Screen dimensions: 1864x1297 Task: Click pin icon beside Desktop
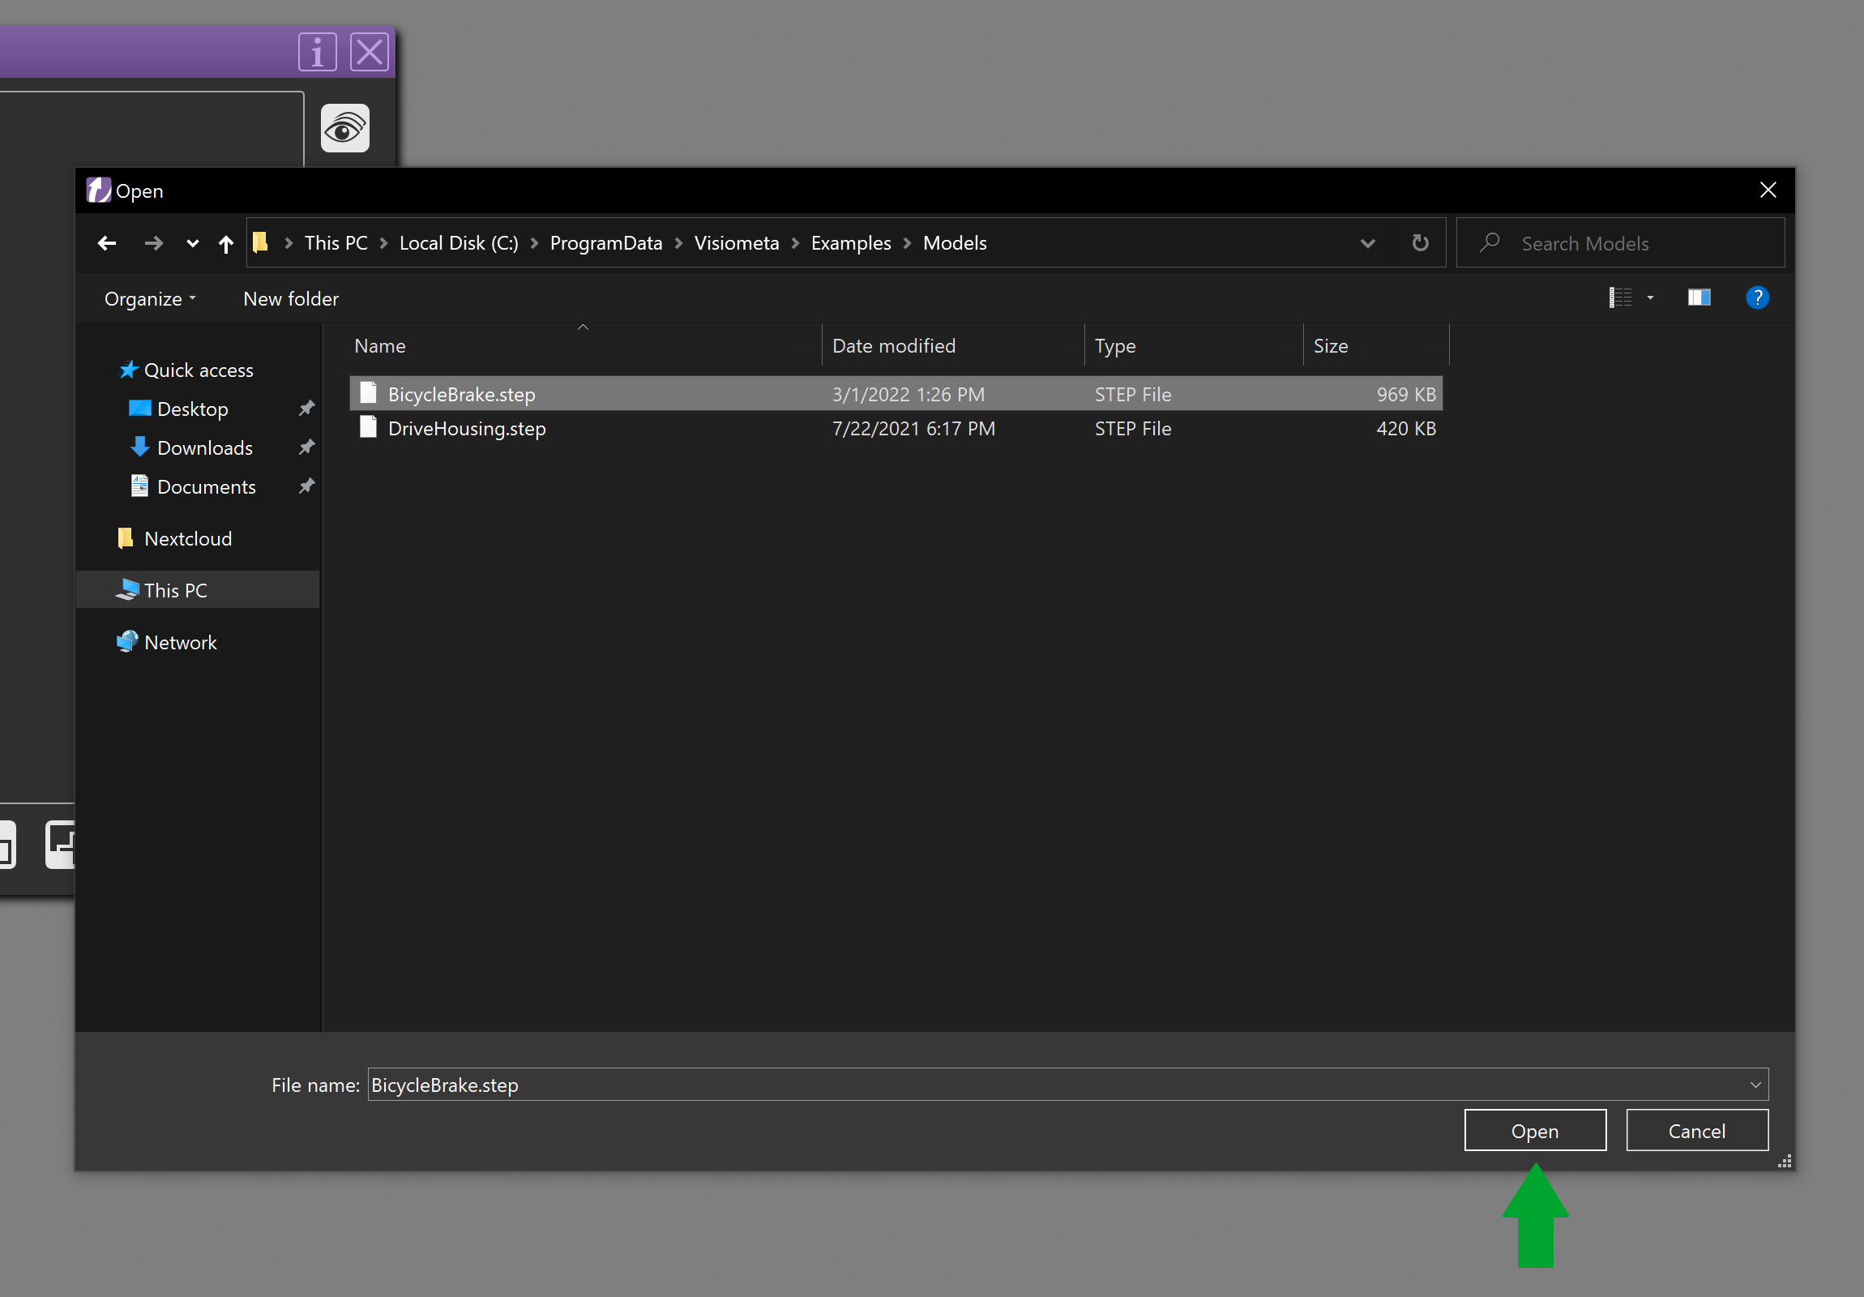tap(306, 409)
